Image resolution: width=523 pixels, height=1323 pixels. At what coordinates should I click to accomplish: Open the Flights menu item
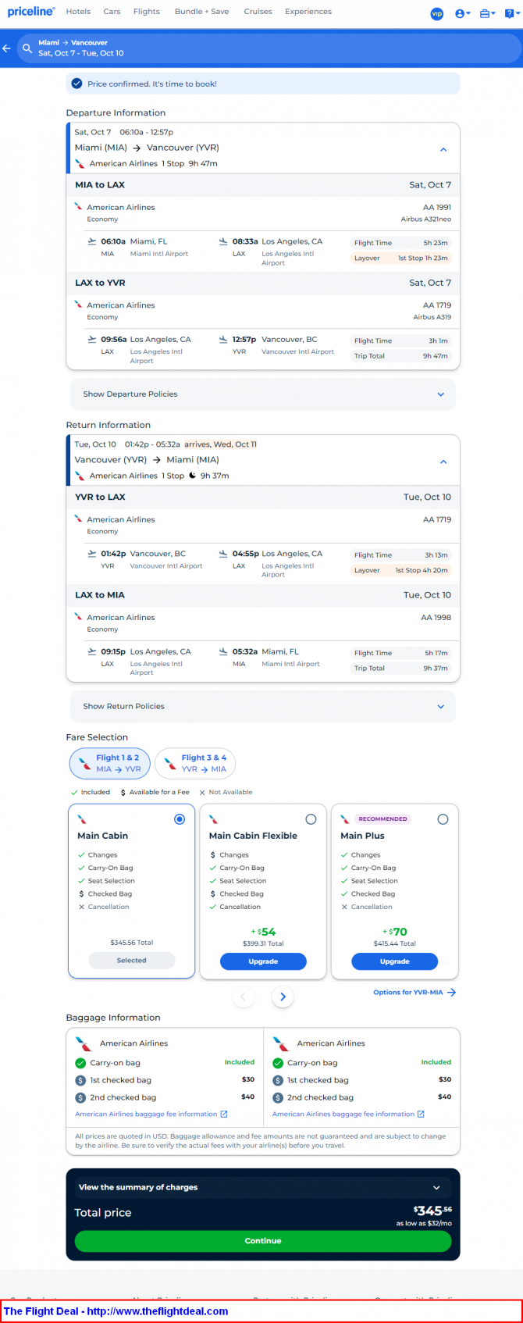pyautogui.click(x=146, y=12)
